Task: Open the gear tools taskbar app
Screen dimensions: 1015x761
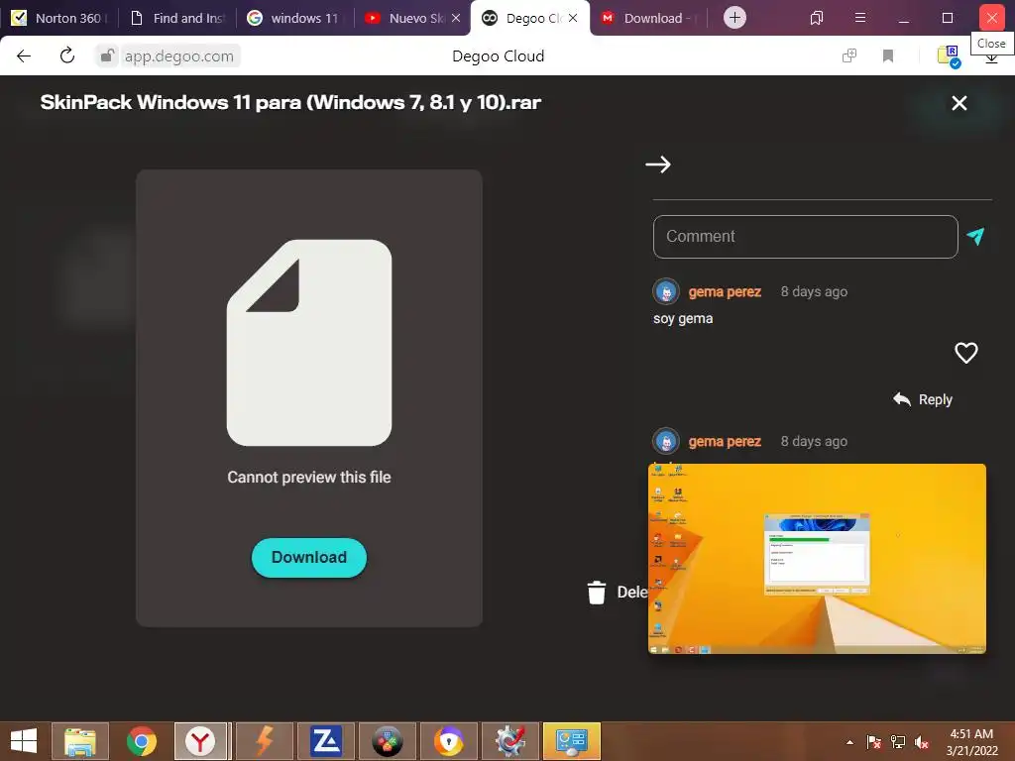Action: click(x=510, y=741)
